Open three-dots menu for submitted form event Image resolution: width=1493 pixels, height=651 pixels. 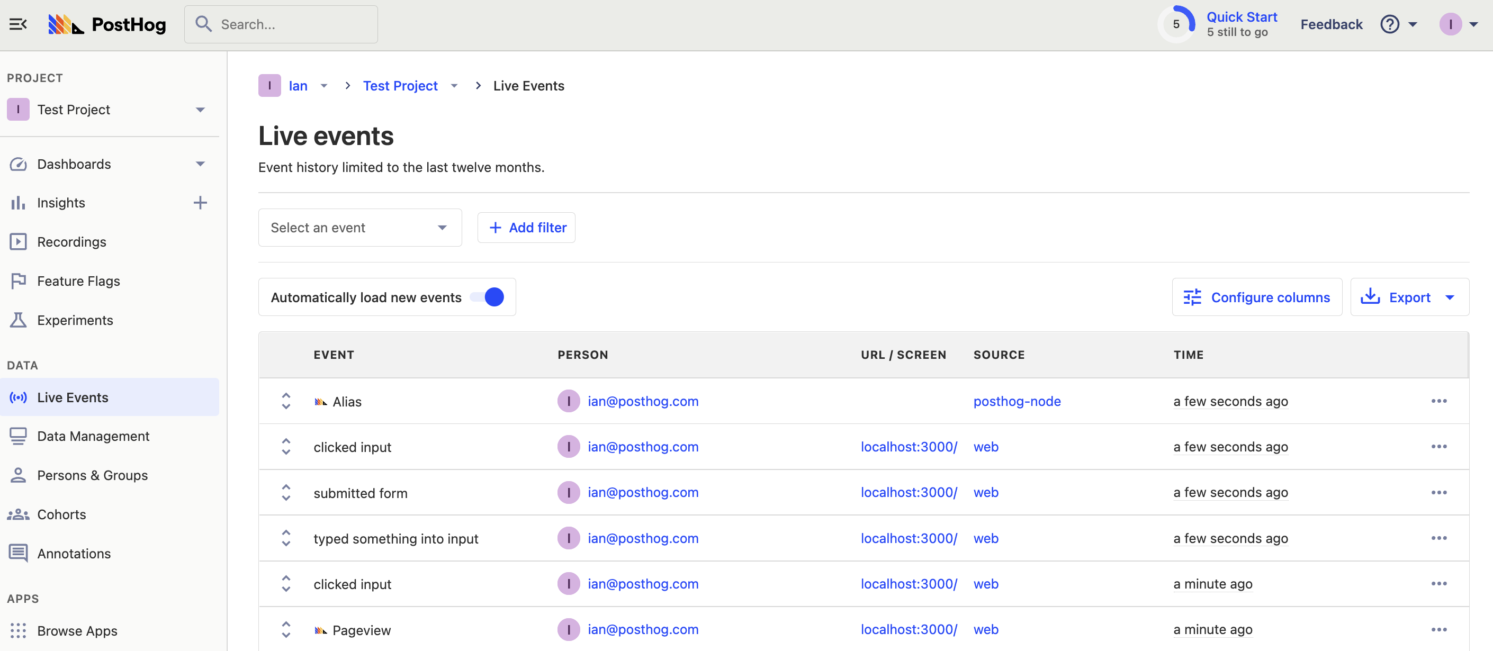(x=1438, y=492)
